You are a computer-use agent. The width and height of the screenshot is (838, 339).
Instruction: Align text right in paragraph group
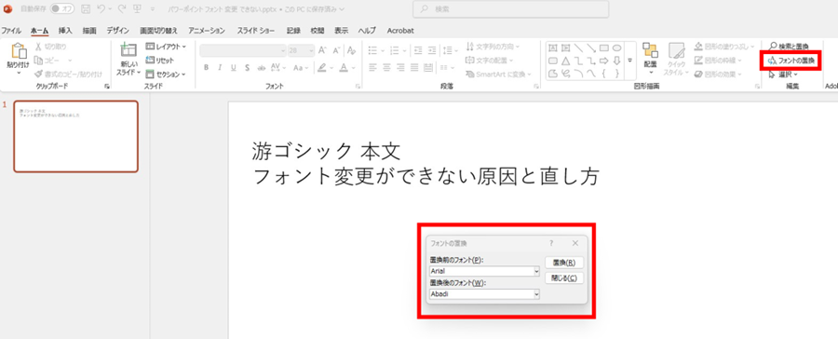[x=400, y=68]
